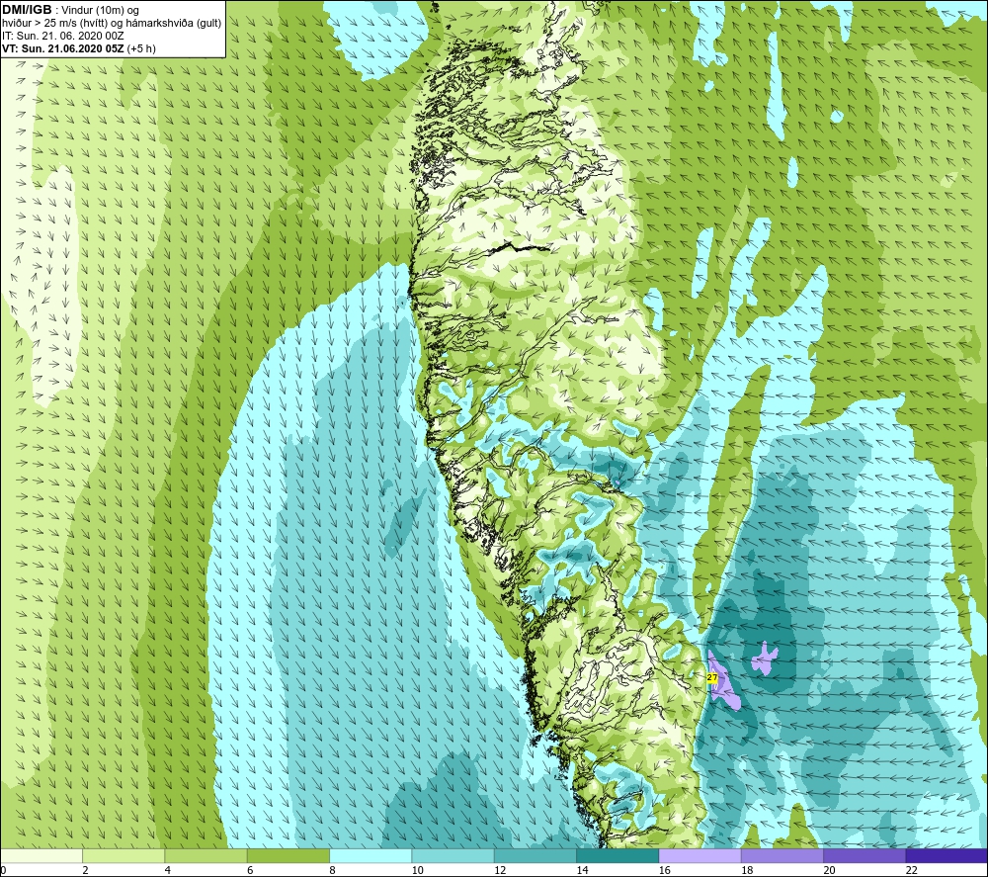This screenshot has height=877, width=988.
Task: Pick the medium green 4–6 legend swatch
Action: point(206,855)
